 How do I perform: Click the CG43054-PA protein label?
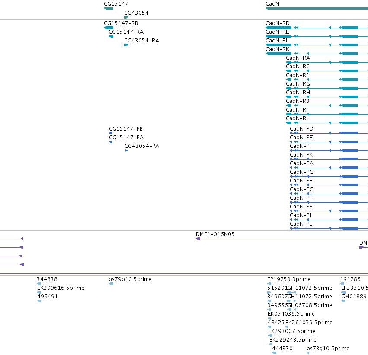142,146
